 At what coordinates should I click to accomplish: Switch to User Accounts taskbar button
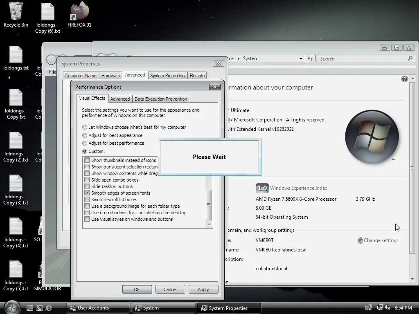(98, 308)
